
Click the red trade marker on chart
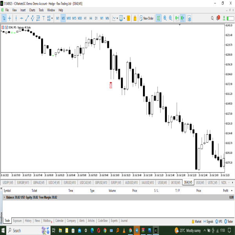pyautogui.click(x=111, y=85)
